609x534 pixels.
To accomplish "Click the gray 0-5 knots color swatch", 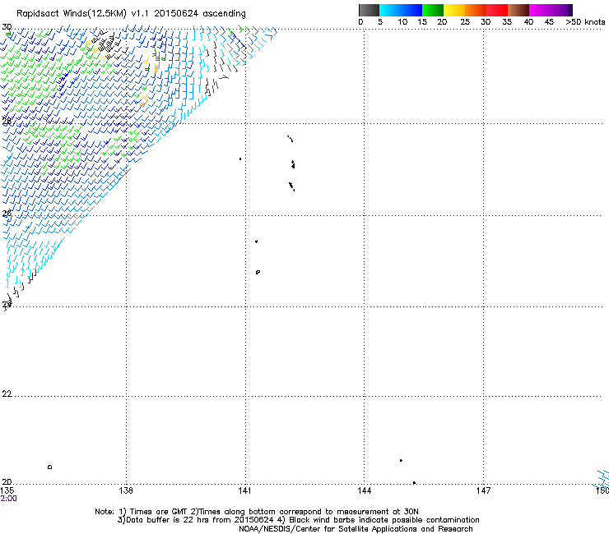I will (x=369, y=10).
